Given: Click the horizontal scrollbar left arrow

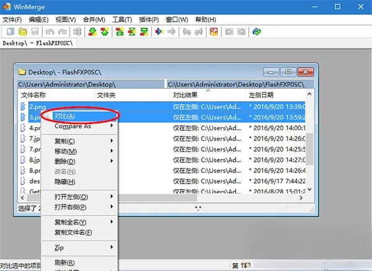Looking at the screenshot, I should pyautogui.click(x=22, y=197).
